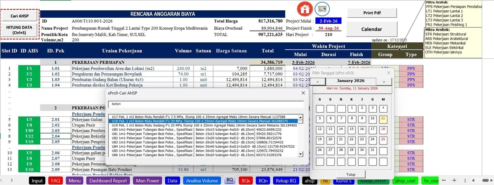Image resolution: width=494 pixels, height=185 pixels.
Task: Open the Menu sheet tab
Action: [75, 180]
